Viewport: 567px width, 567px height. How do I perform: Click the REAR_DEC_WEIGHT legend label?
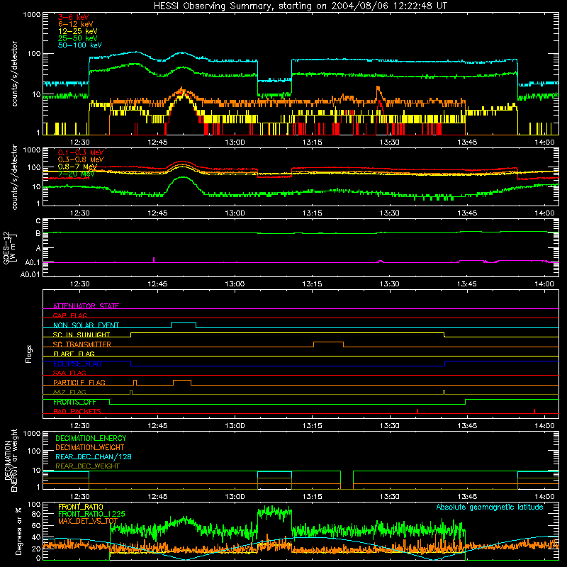click(x=87, y=466)
